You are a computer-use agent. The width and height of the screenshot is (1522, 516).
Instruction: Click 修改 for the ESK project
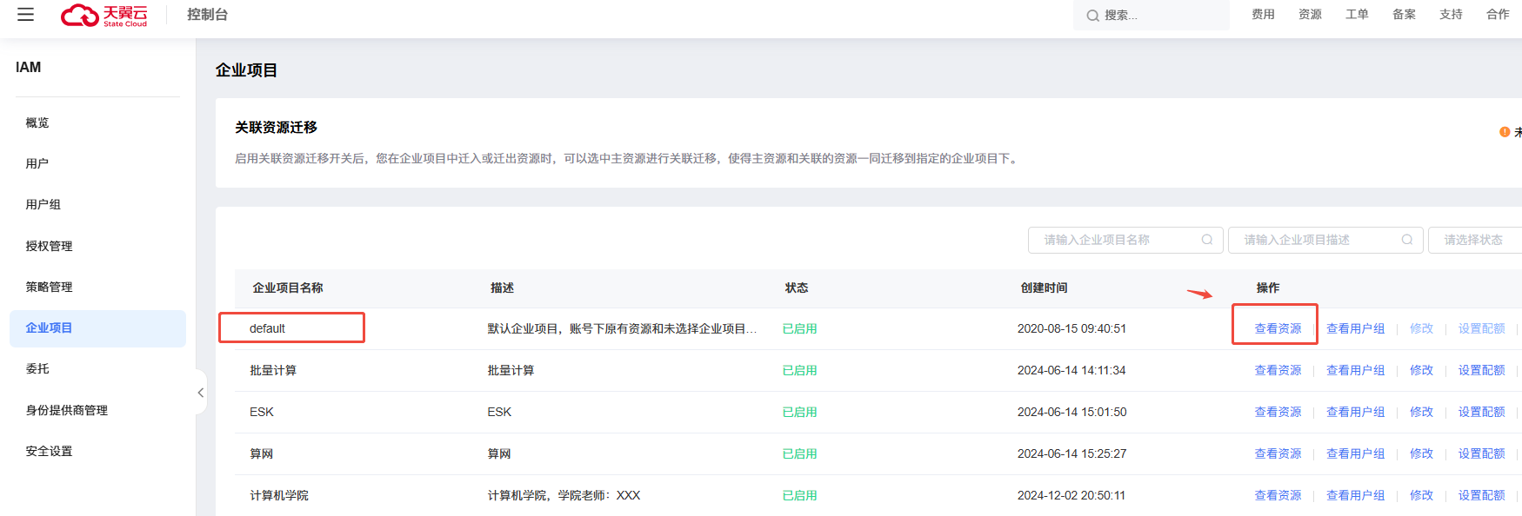point(1421,412)
